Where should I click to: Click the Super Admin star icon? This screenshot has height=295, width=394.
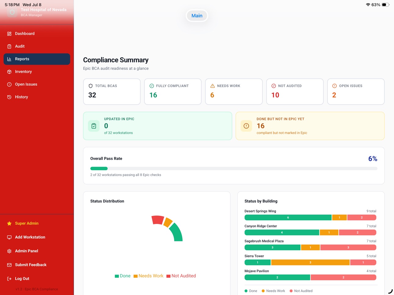(x=9, y=223)
